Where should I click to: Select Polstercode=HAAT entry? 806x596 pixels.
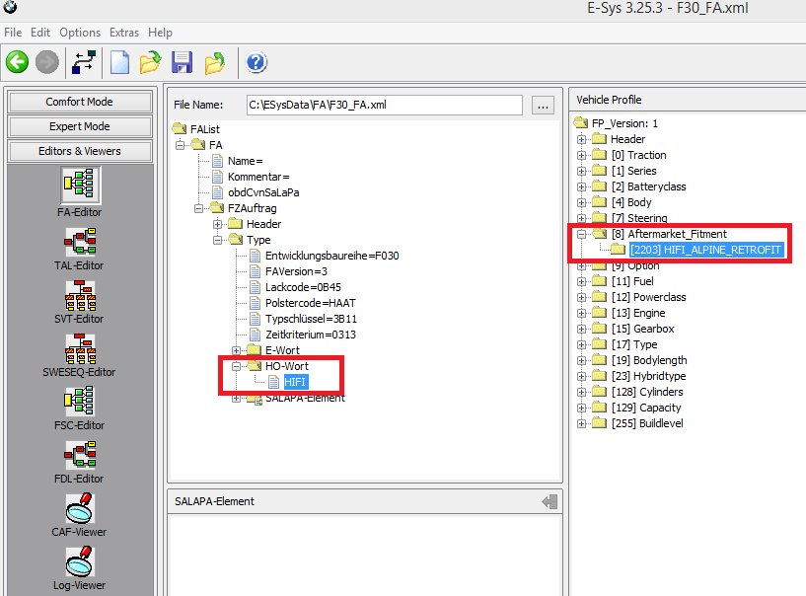click(x=311, y=303)
